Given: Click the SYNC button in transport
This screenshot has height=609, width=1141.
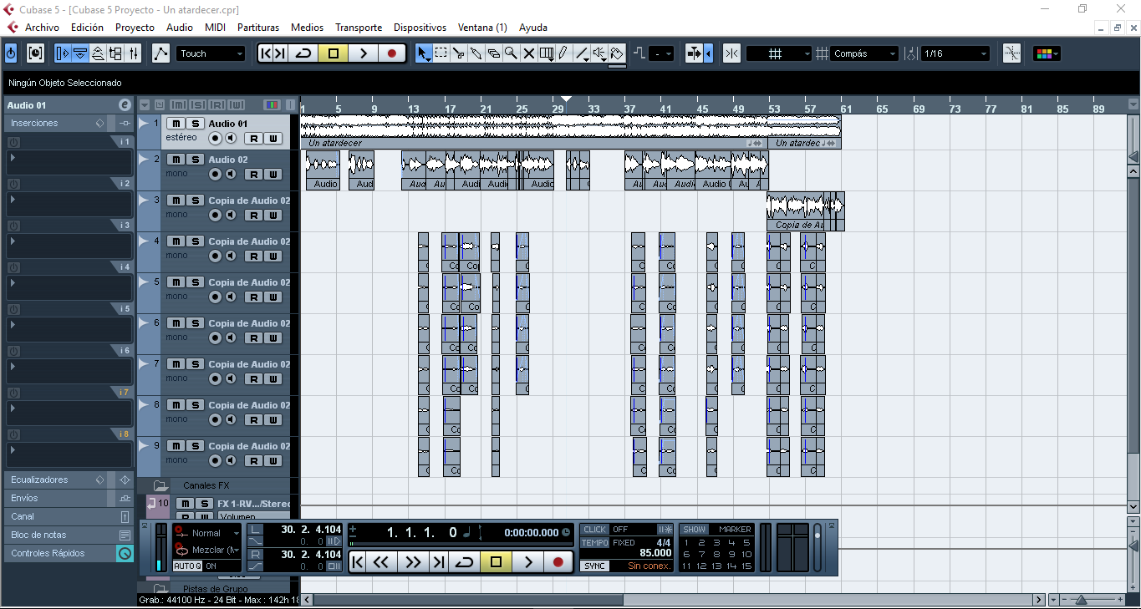Looking at the screenshot, I should tap(595, 566).
